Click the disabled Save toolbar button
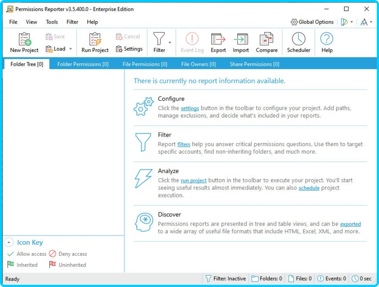 [55, 36]
